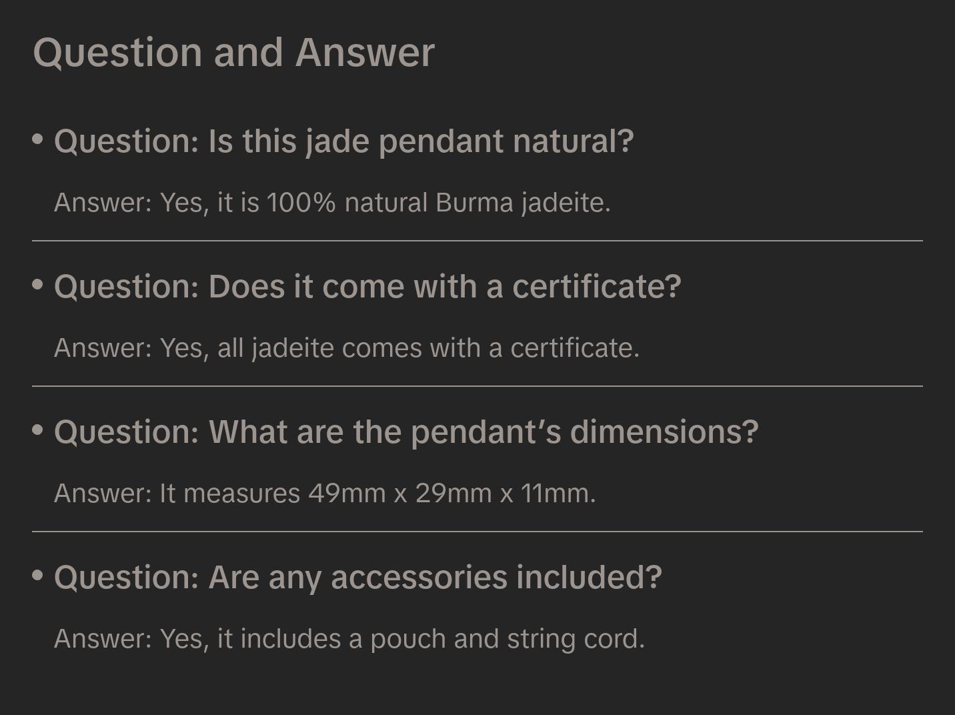Viewport: 955px width, 715px height.
Task: Click the divider line below the dimensions answer
Action: [x=477, y=532]
